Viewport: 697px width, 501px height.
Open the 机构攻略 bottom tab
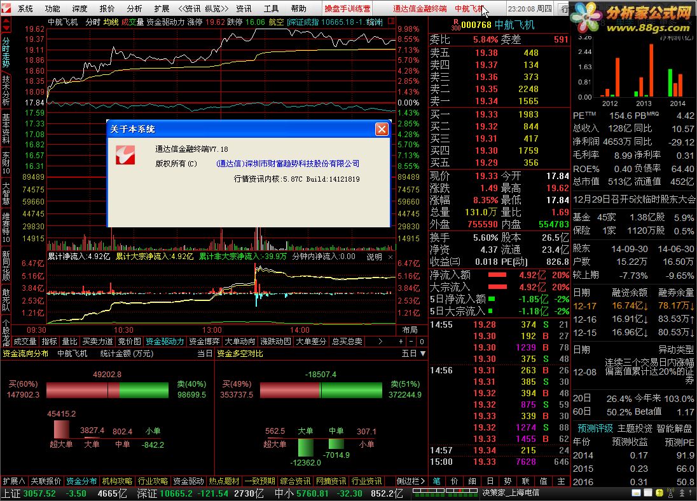coord(117,481)
